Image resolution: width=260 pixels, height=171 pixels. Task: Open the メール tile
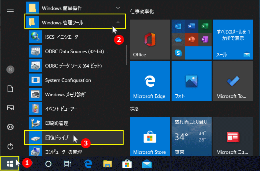click(x=233, y=40)
